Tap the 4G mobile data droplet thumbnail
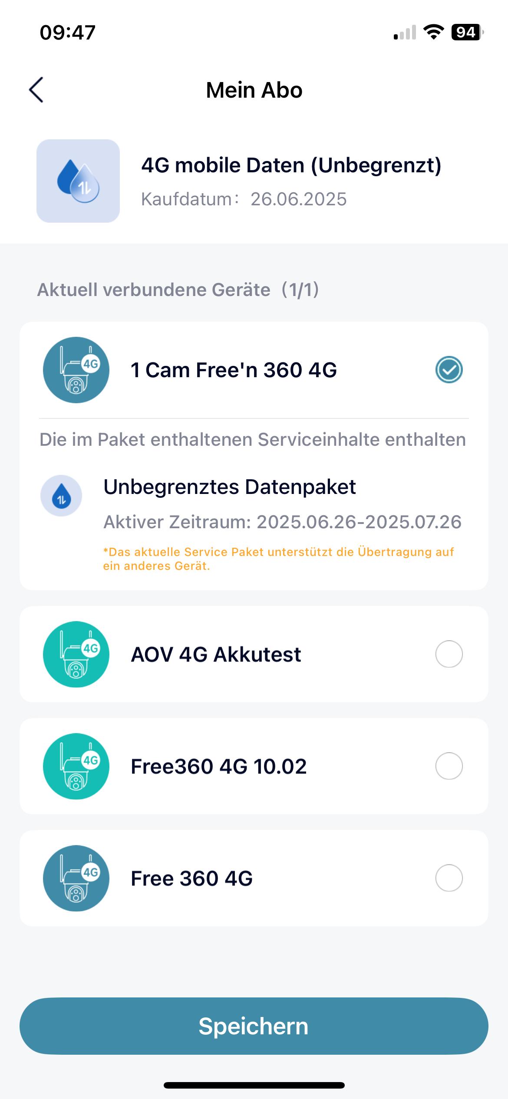This screenshot has width=508, height=1099. click(x=78, y=181)
